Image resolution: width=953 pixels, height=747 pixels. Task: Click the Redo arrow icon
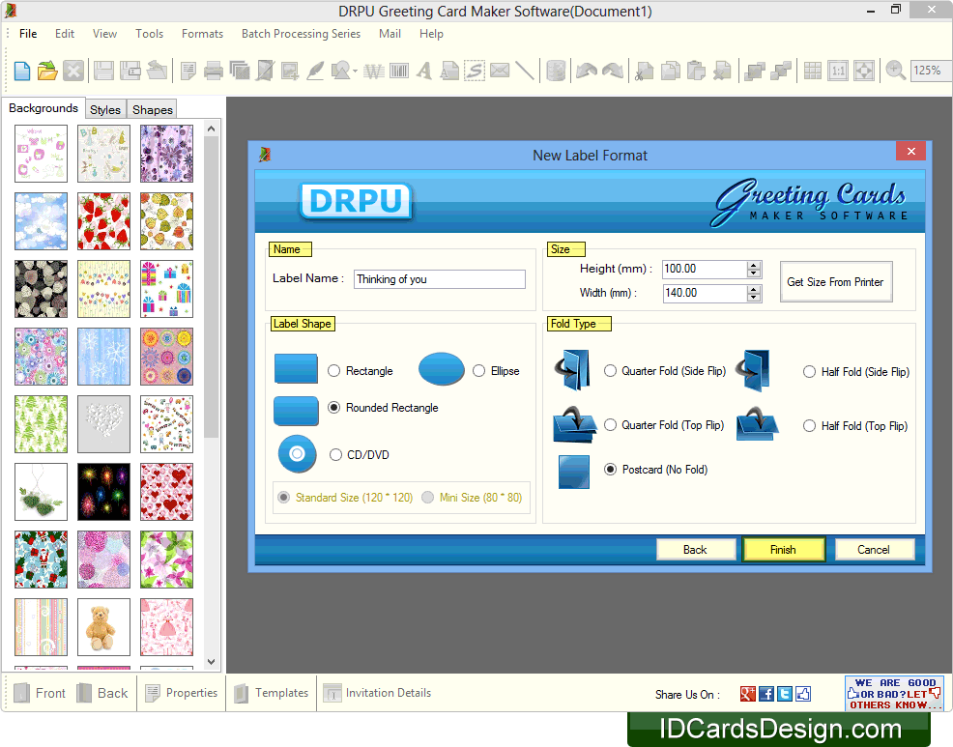[x=611, y=70]
